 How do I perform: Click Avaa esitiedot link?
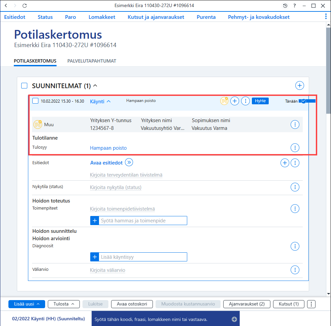pyautogui.click(x=106, y=163)
